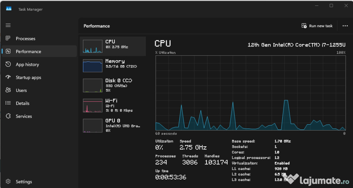The height and width of the screenshot is (188, 353).
Task: Click the App history clock icon
Action: click(8, 64)
